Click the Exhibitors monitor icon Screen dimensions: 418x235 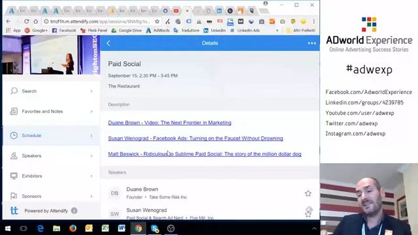[14, 176]
